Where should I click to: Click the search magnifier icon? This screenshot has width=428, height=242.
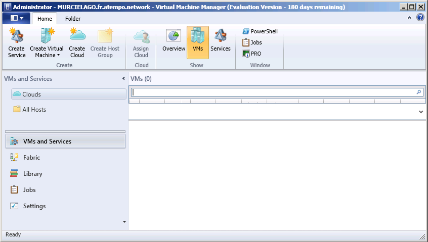coord(419,92)
